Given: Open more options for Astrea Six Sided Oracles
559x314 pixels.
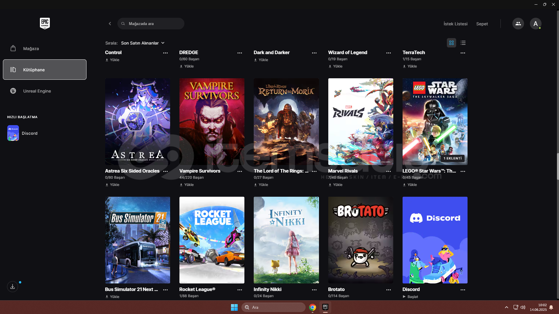Looking at the screenshot, I should click(x=165, y=171).
